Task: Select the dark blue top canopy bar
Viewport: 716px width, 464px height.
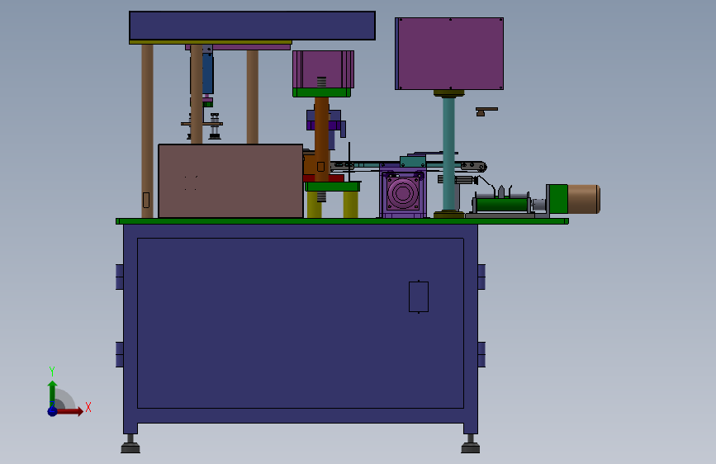Action: coord(252,26)
